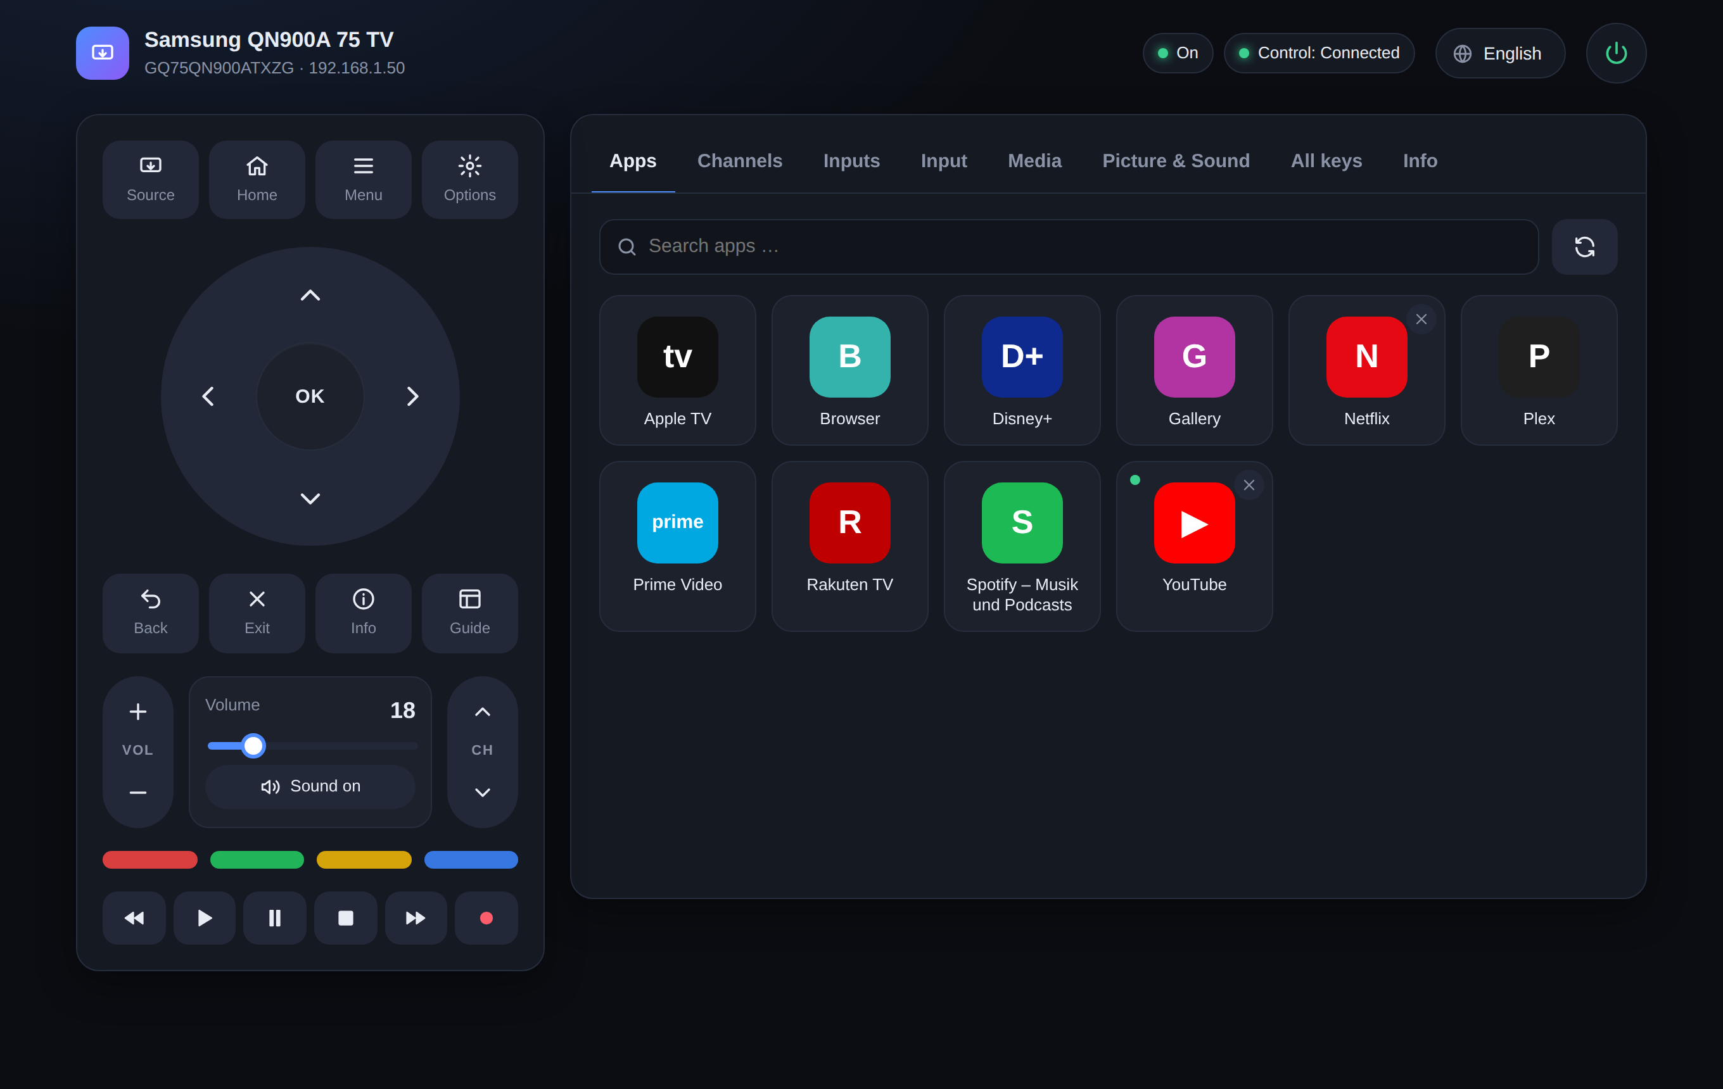Close the YouTube app with X
1723x1089 pixels.
click(1249, 485)
